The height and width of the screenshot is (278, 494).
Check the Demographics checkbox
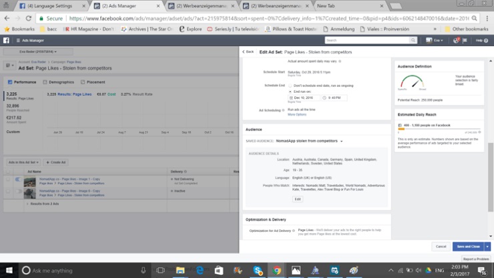45,82
